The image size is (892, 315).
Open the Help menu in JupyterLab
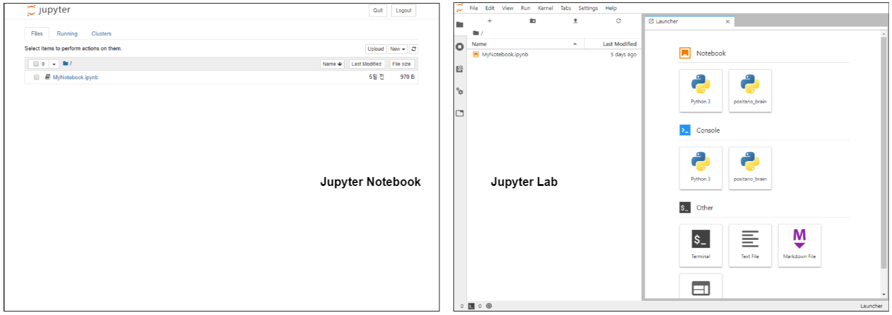(611, 8)
